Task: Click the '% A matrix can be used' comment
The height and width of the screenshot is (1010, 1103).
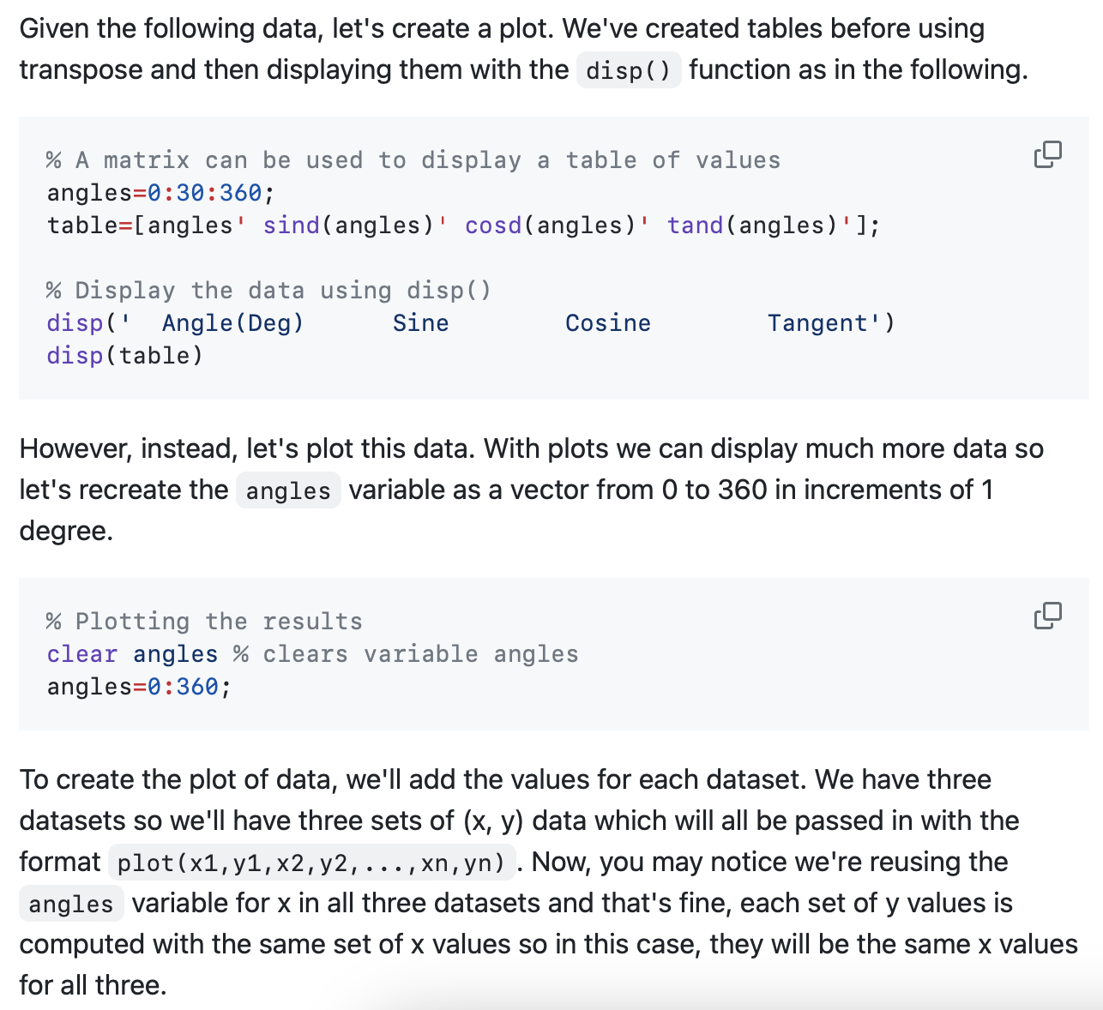Action: [x=413, y=160]
